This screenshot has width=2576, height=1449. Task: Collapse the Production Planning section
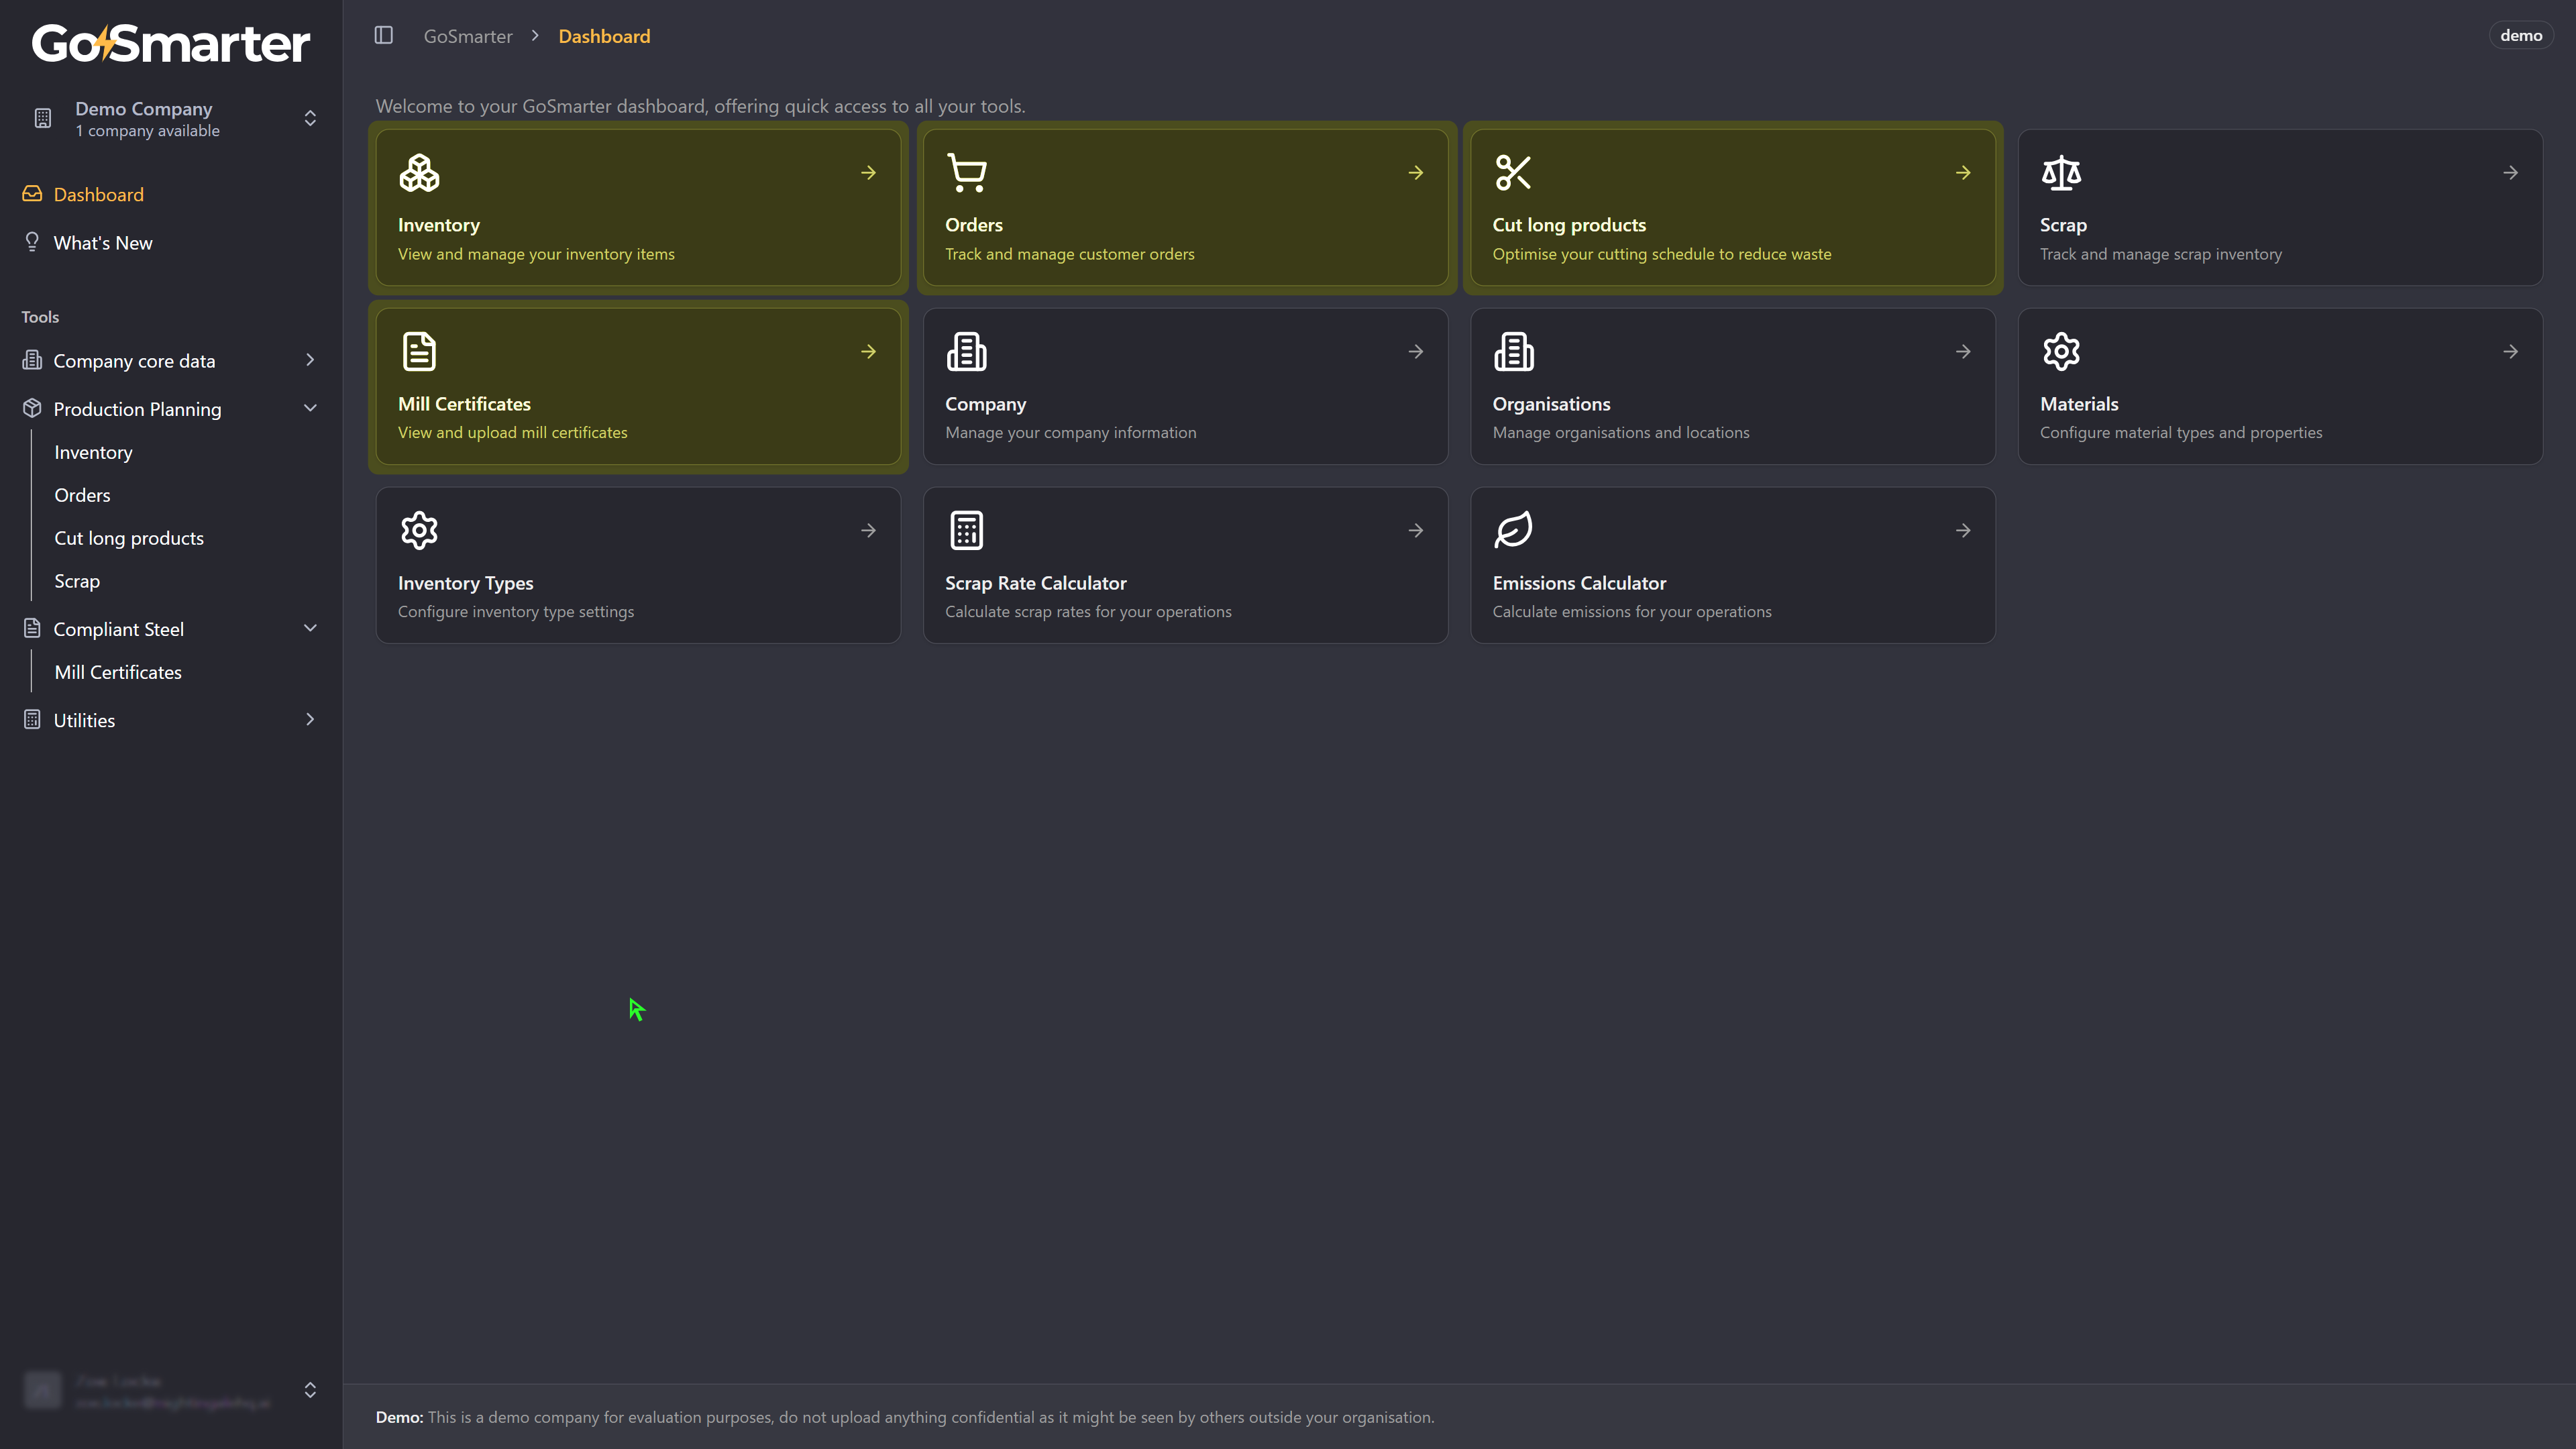tap(309, 408)
